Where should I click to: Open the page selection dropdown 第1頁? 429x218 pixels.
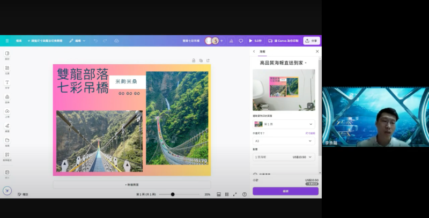[x=284, y=124]
